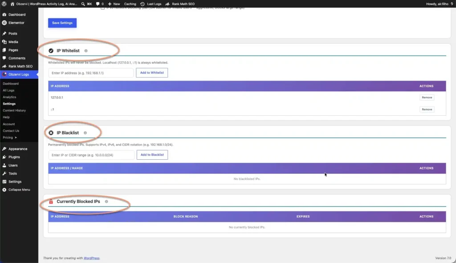Click IP ADDRESS / RANGE column header

click(x=67, y=168)
